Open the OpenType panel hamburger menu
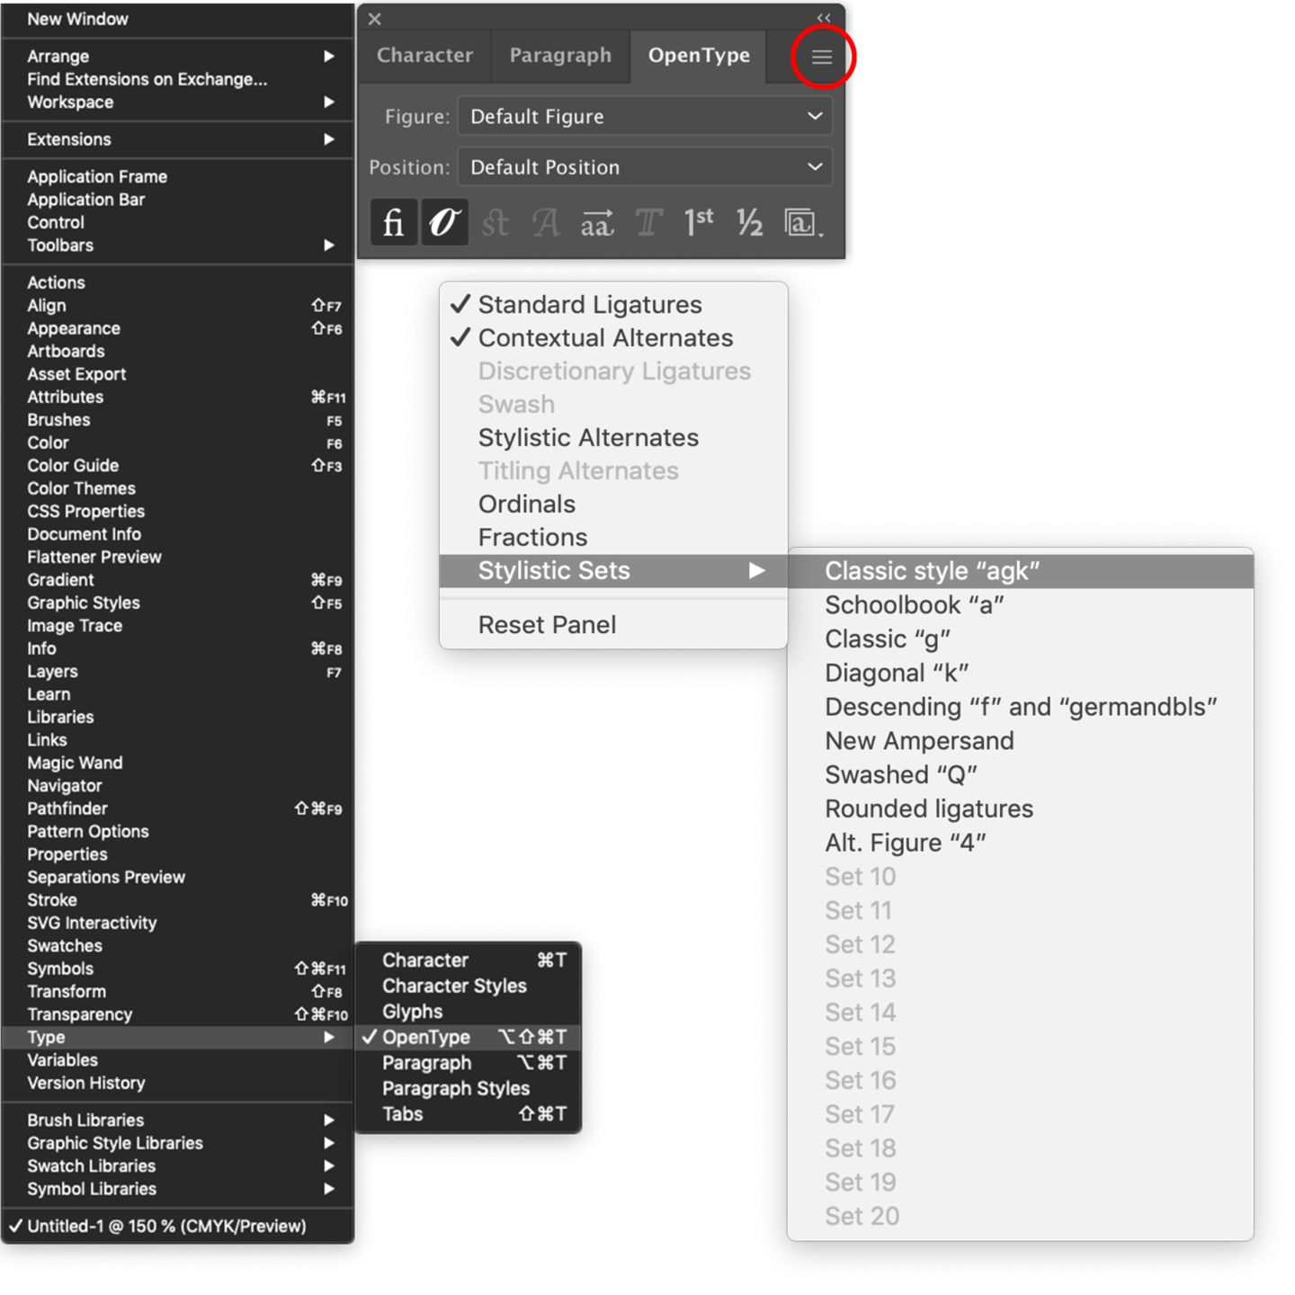The image size is (1295, 1295). click(822, 57)
